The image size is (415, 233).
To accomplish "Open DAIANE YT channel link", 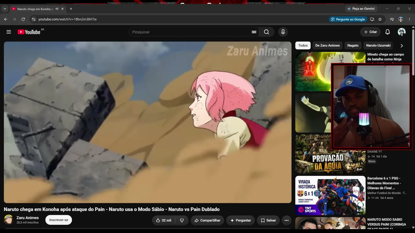I will [374, 151].
